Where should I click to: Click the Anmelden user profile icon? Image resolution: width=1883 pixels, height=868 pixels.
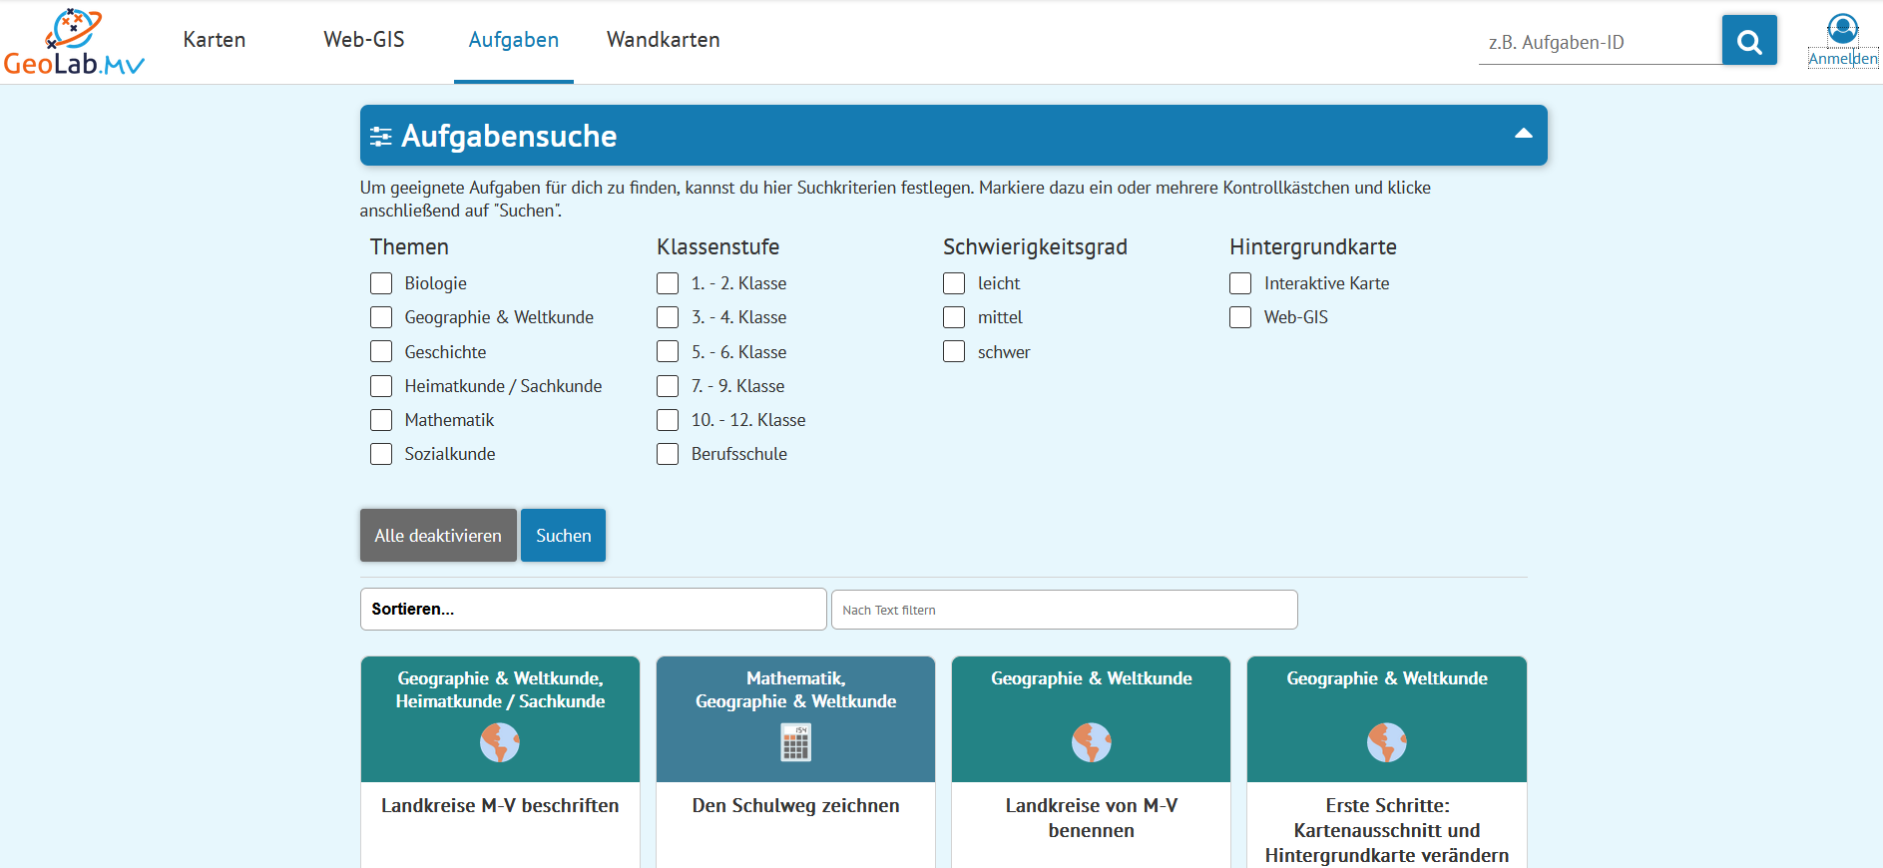pos(1842,29)
